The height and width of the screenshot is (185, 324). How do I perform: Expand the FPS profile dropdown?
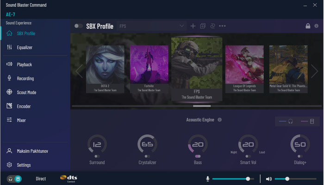coord(152,26)
